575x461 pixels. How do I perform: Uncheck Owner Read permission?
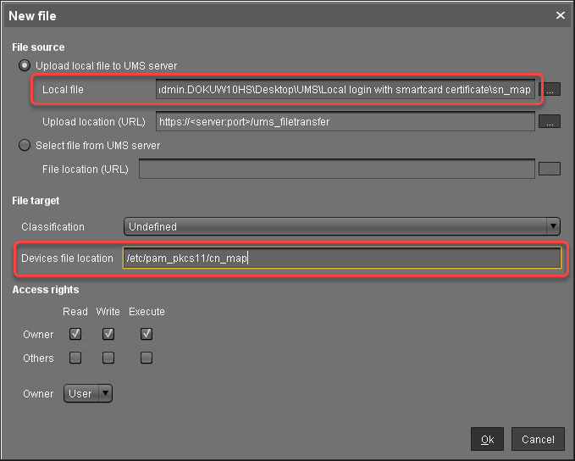click(x=75, y=334)
